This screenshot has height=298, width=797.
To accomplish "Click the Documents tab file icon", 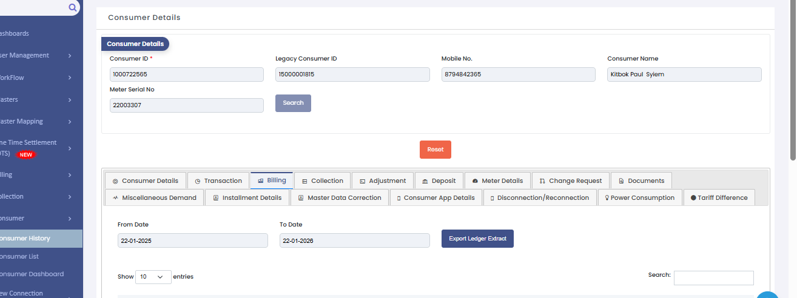I will pos(621,181).
